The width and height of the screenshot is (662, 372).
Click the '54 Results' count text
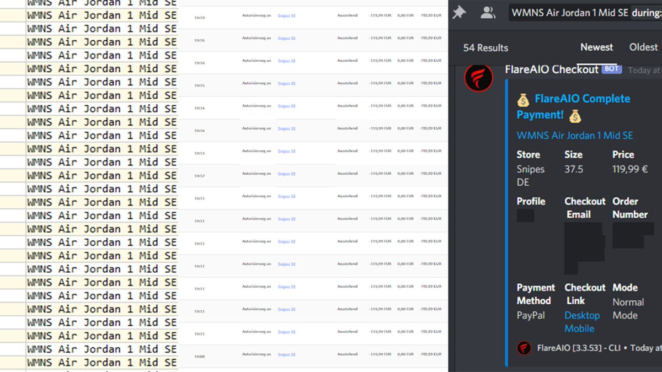pos(485,48)
